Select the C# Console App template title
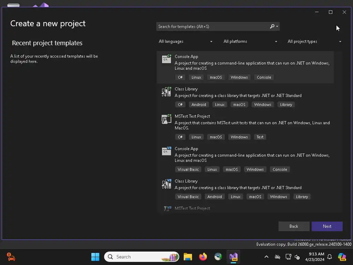This screenshot has height=265, width=353. click(x=186, y=57)
